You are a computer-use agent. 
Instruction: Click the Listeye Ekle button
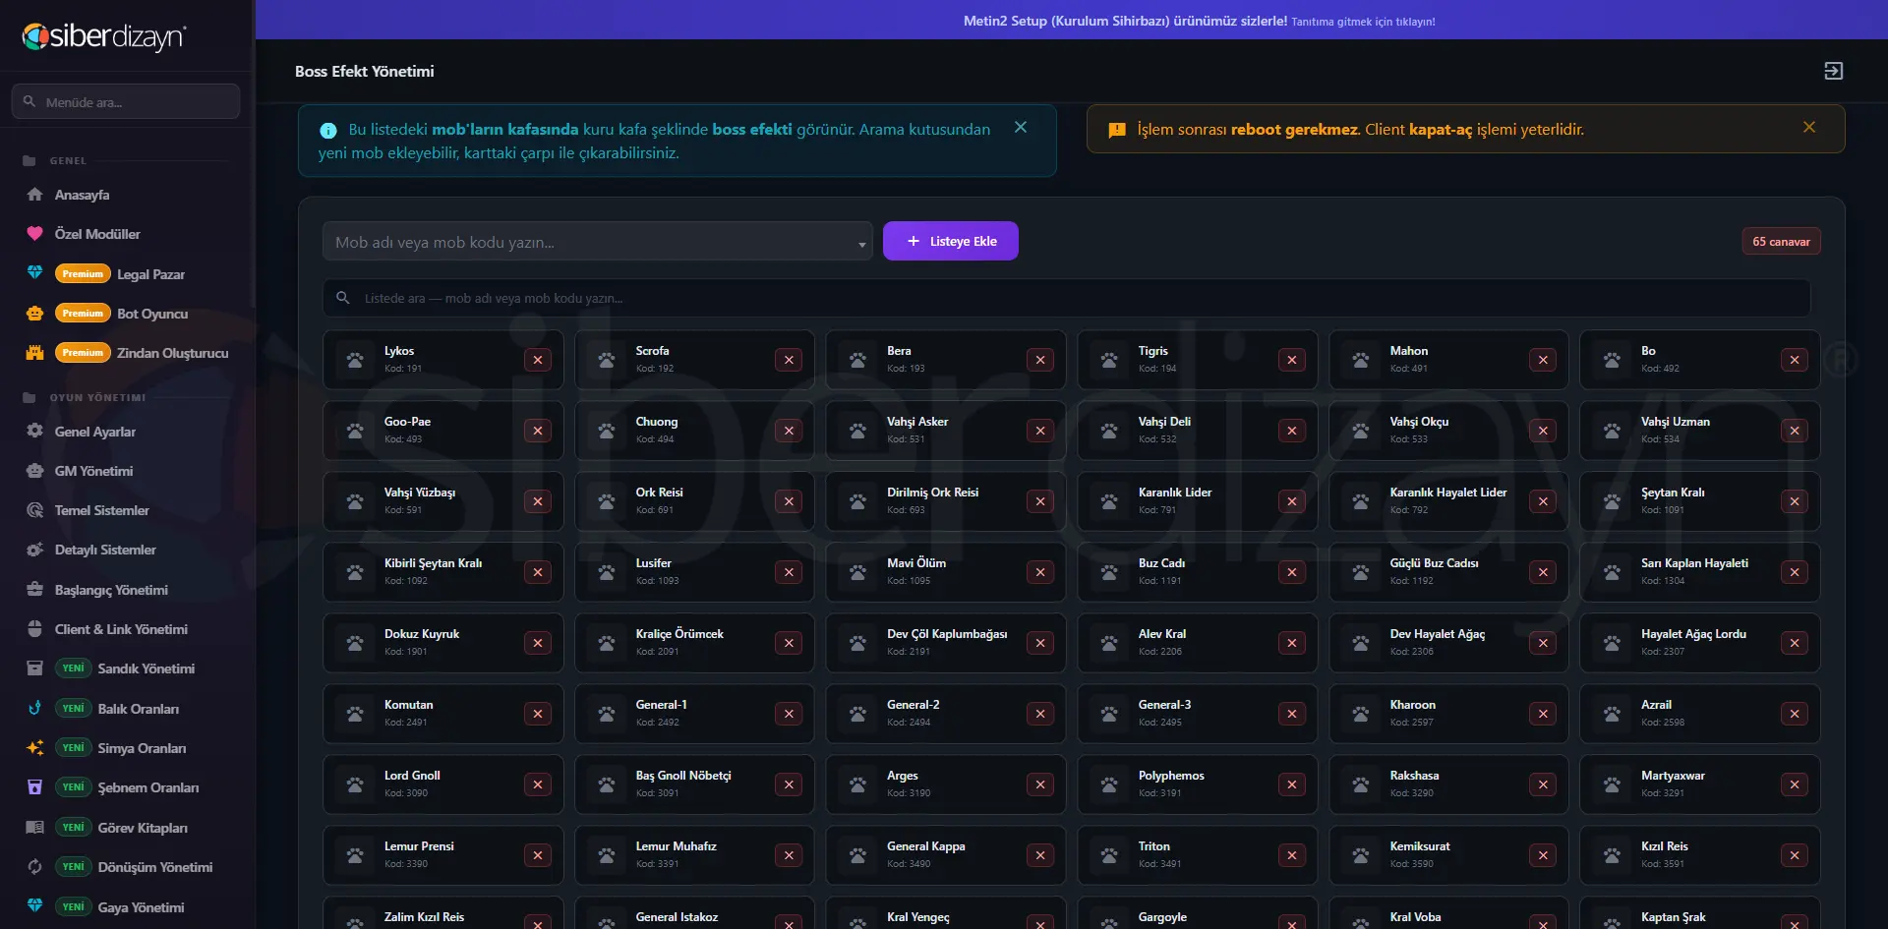[950, 241]
